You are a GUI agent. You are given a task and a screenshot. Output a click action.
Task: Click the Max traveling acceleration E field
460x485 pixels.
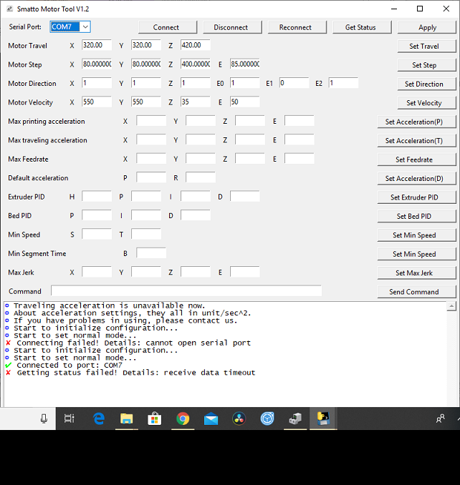(300, 139)
